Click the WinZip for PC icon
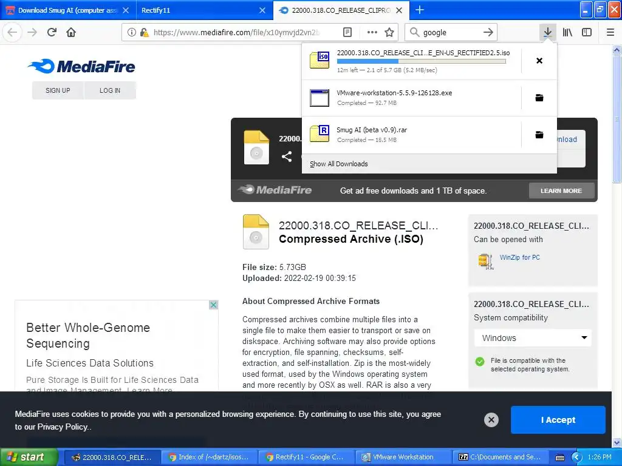Screen dimensions: 622x466 point(485,261)
